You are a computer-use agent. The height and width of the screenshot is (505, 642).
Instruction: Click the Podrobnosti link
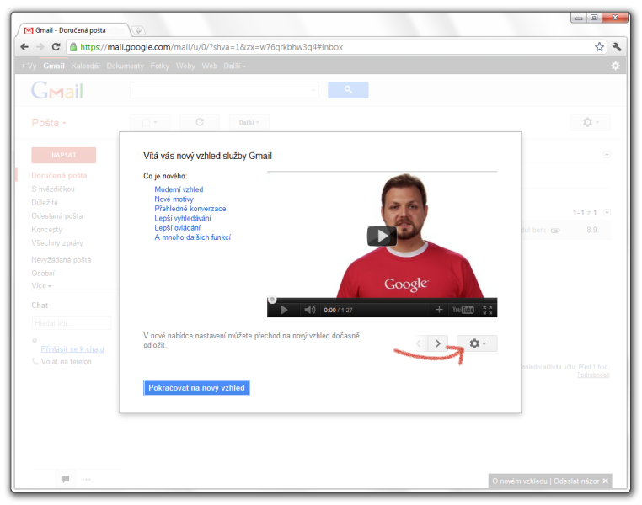click(593, 375)
